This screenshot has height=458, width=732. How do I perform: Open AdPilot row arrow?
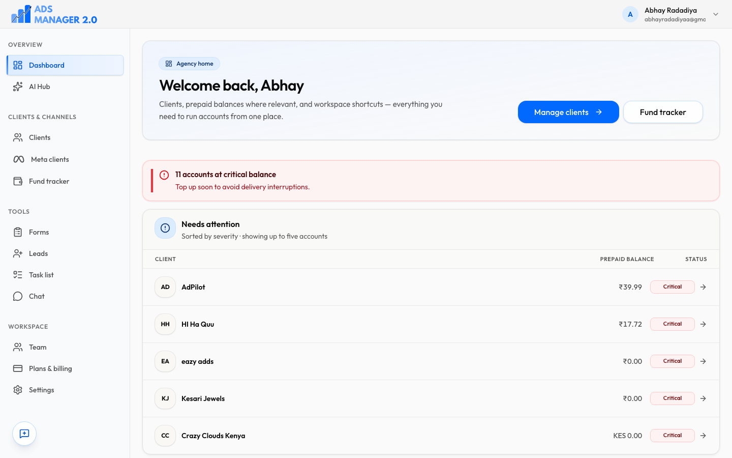click(x=703, y=287)
